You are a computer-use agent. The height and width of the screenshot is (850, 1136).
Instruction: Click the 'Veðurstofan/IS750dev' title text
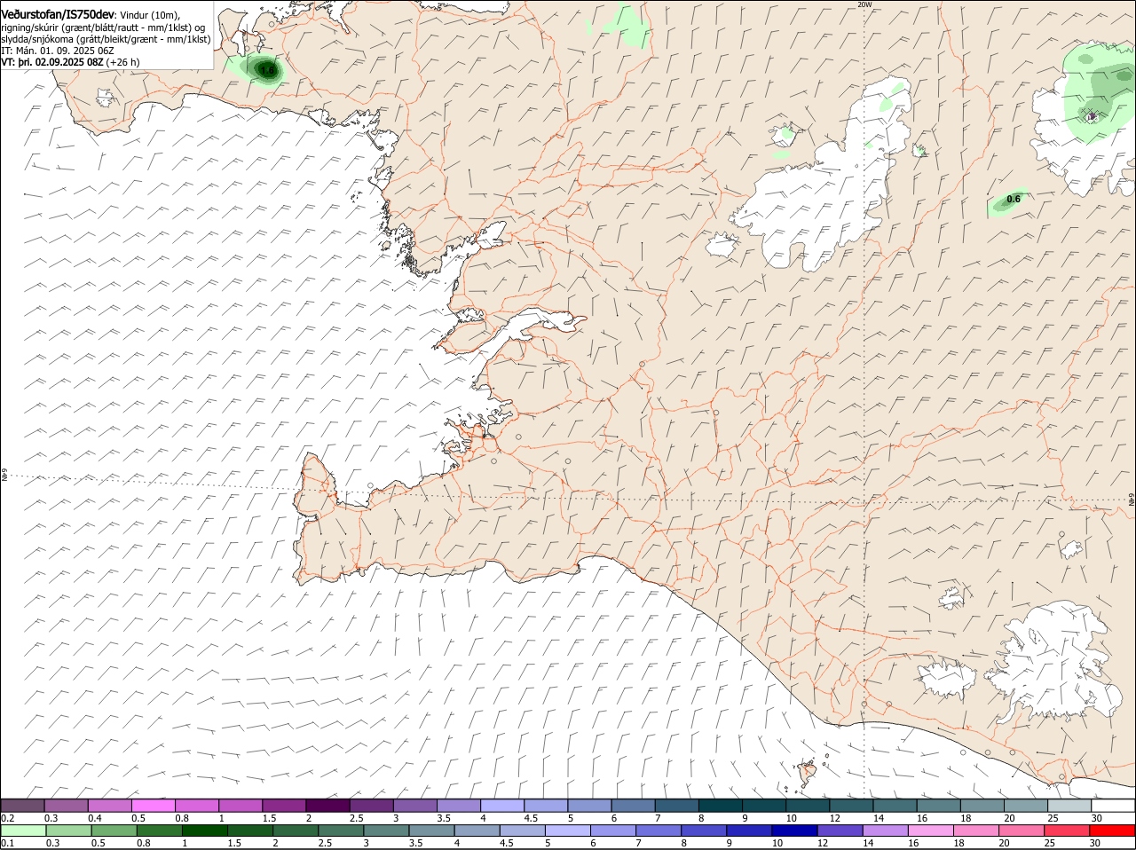click(x=58, y=15)
